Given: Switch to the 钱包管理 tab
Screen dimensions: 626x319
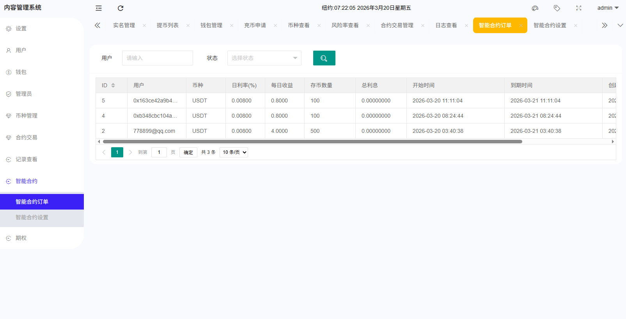Looking at the screenshot, I should [211, 25].
